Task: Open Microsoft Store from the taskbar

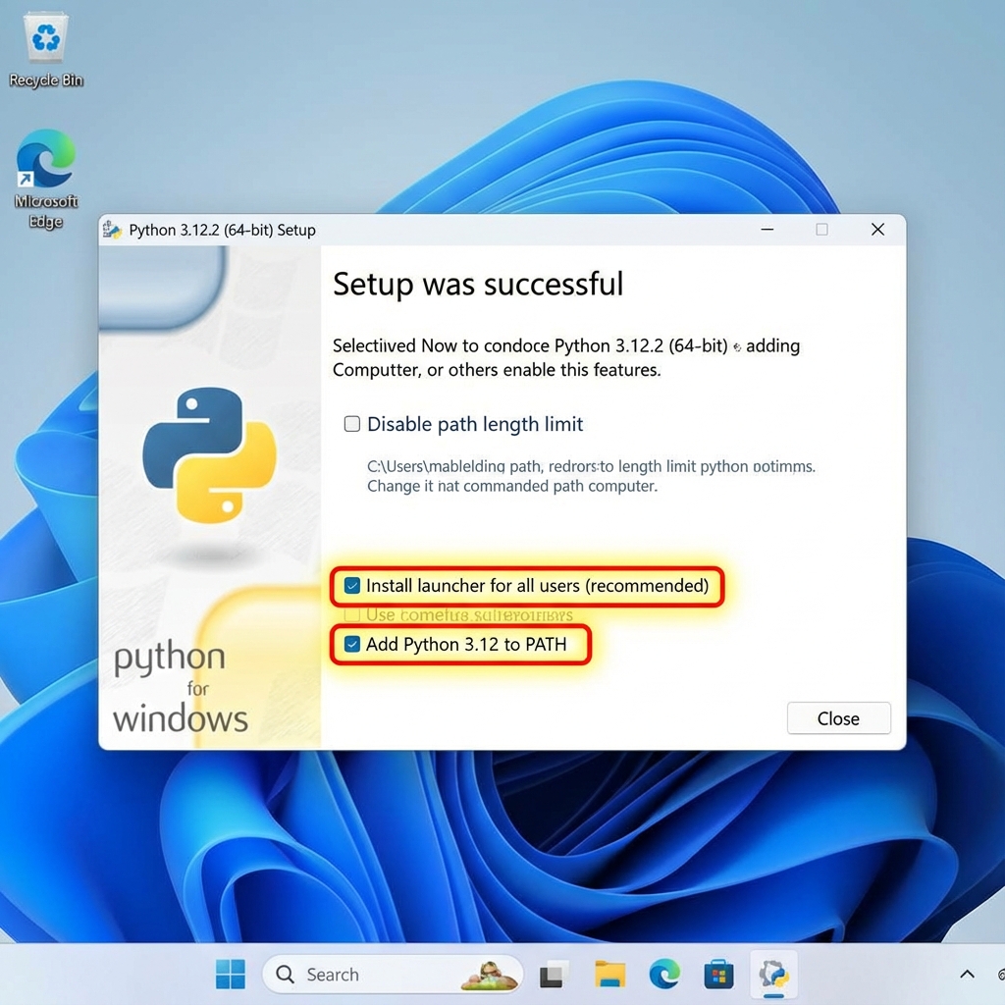Action: coord(718,975)
